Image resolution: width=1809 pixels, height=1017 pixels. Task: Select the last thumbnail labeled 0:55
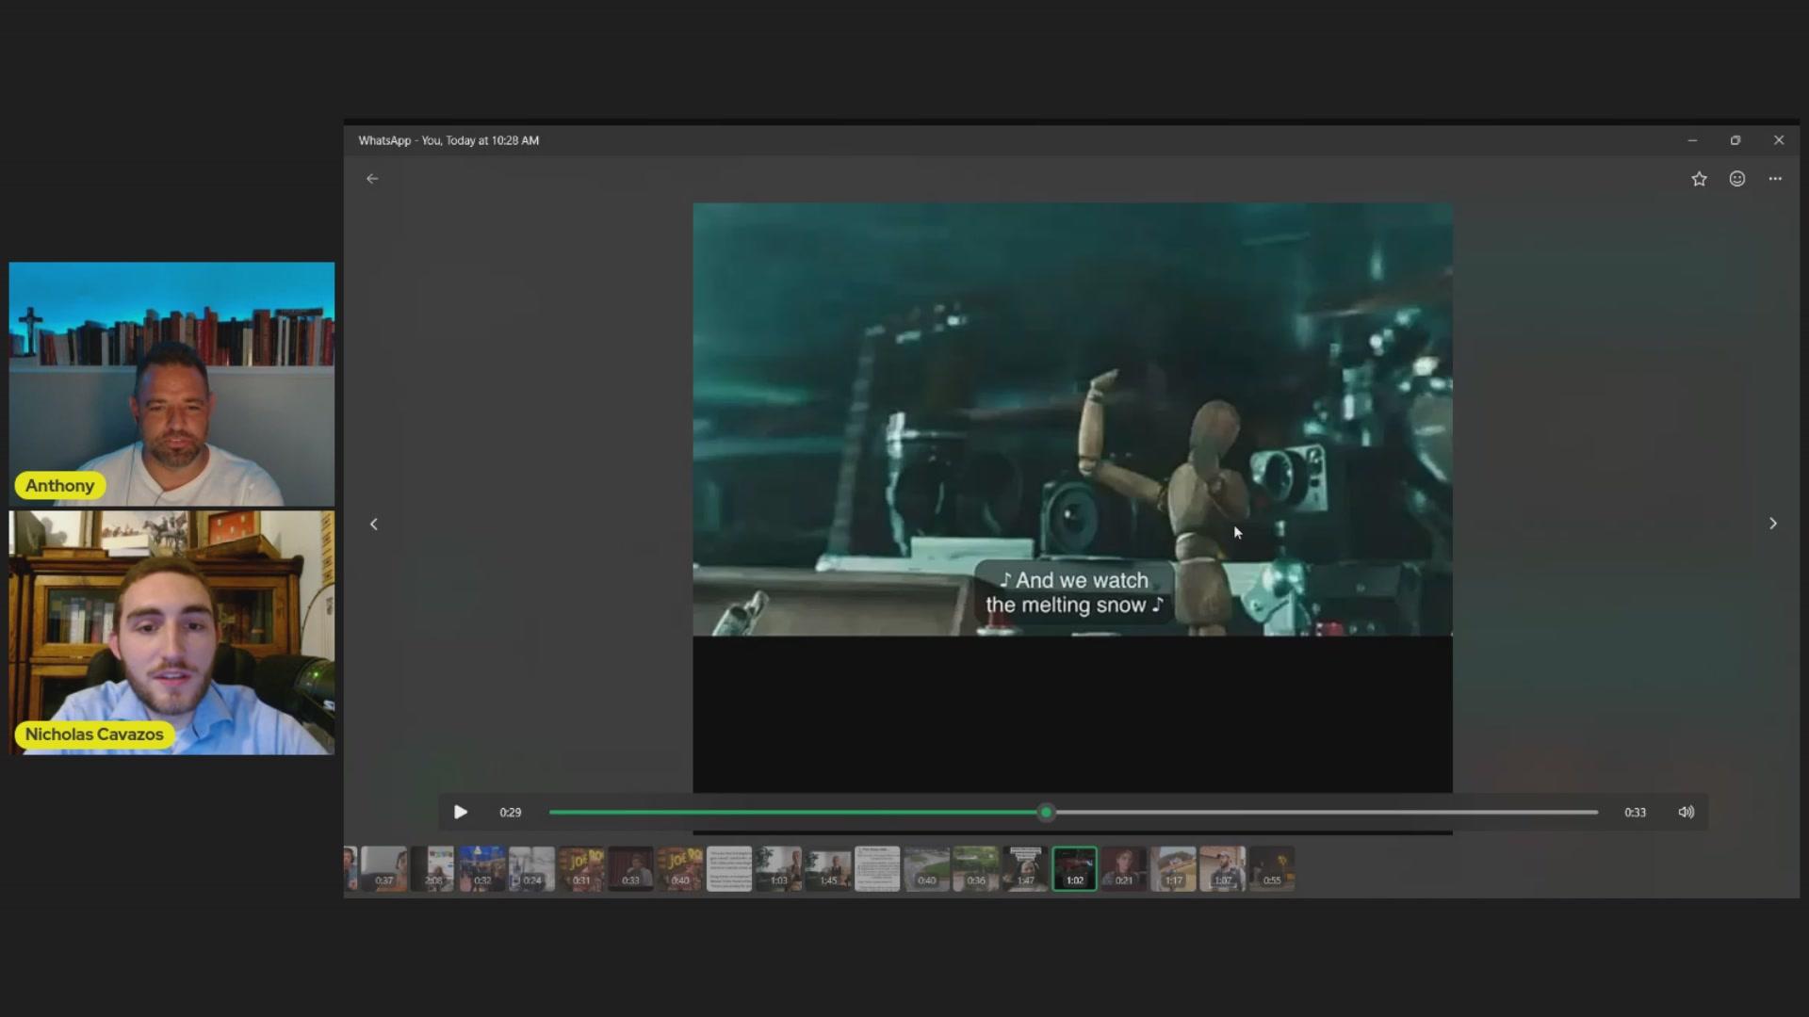coord(1271,868)
